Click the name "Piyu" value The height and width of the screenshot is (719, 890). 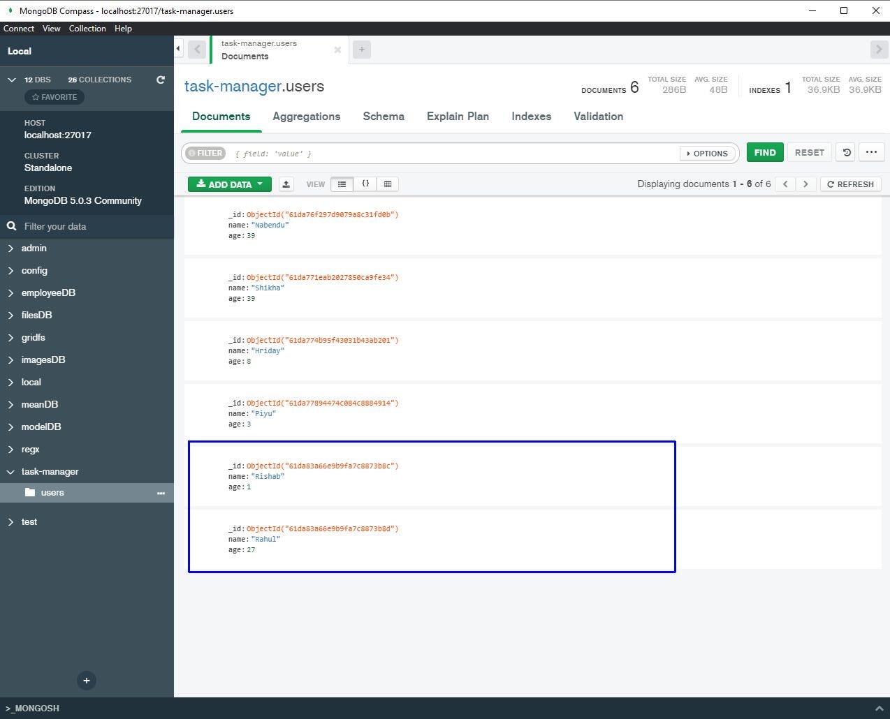pos(263,414)
